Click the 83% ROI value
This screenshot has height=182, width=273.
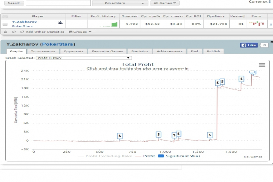point(197,24)
